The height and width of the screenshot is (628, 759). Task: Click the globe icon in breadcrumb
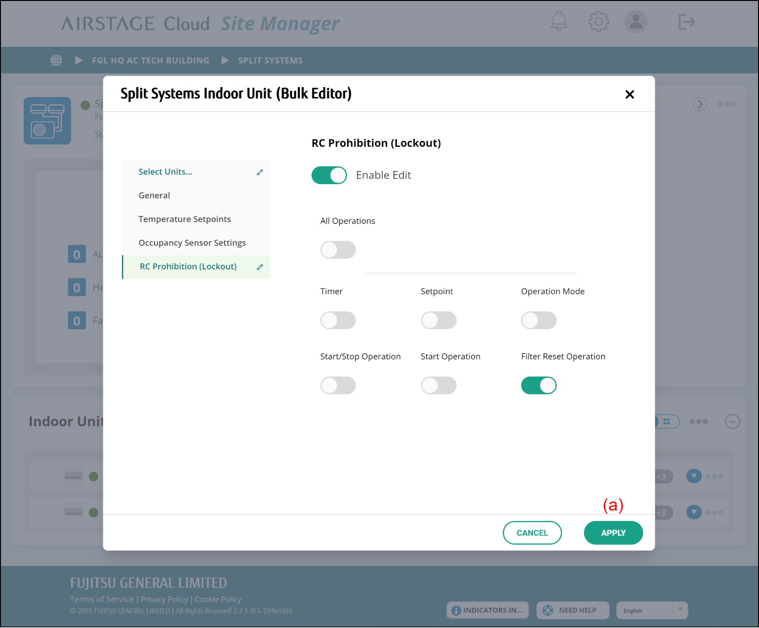[x=56, y=60]
